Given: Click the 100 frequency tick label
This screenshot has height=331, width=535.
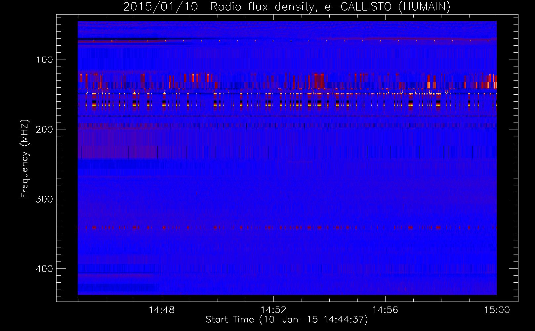Looking at the screenshot, I should (x=45, y=60).
